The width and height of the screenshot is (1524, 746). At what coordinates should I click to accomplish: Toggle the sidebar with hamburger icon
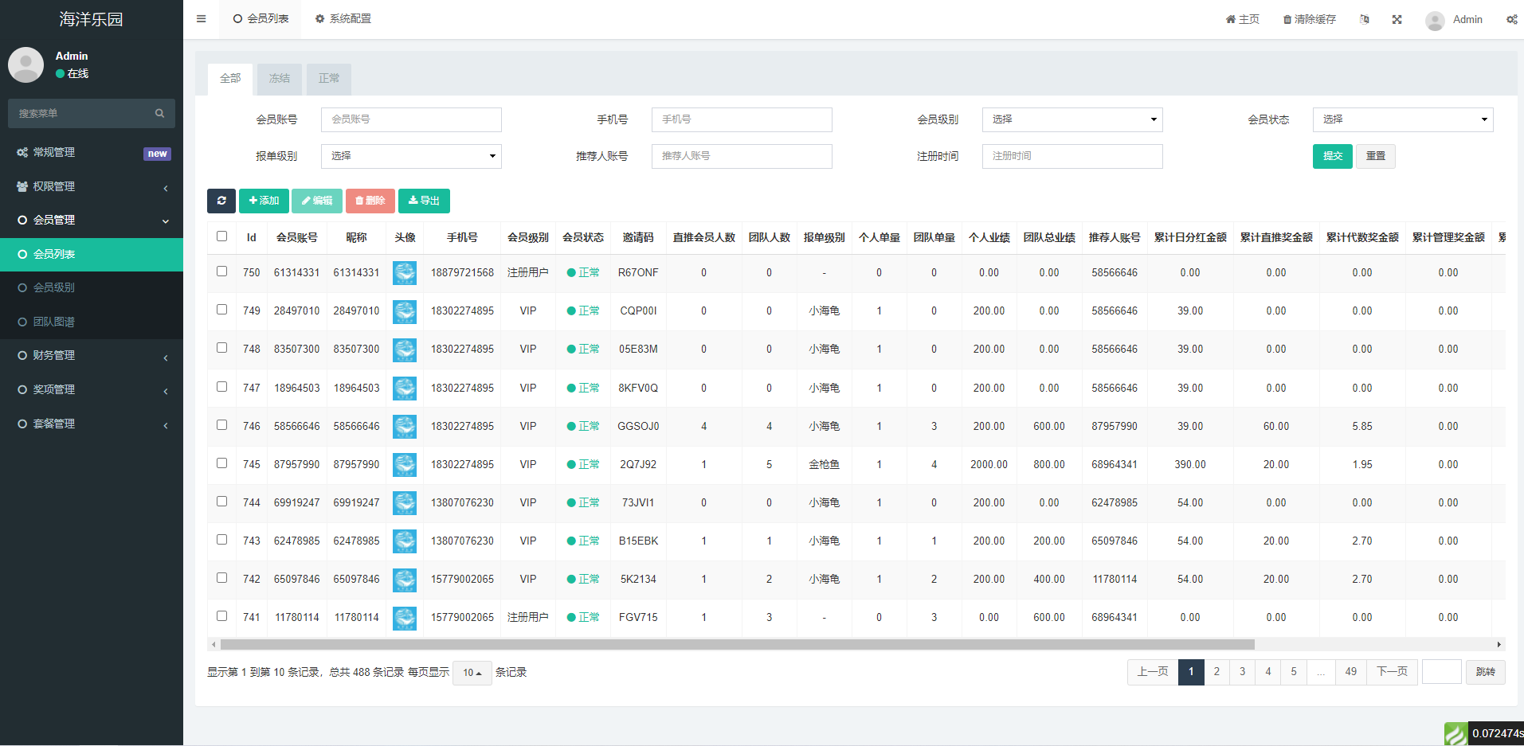click(201, 18)
